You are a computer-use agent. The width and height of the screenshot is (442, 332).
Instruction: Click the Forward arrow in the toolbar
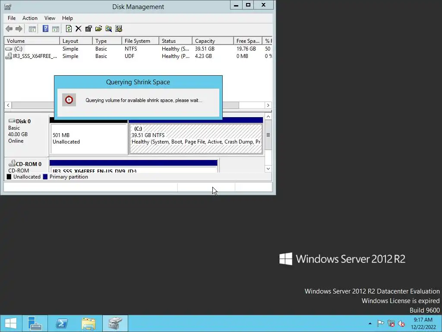click(x=19, y=29)
